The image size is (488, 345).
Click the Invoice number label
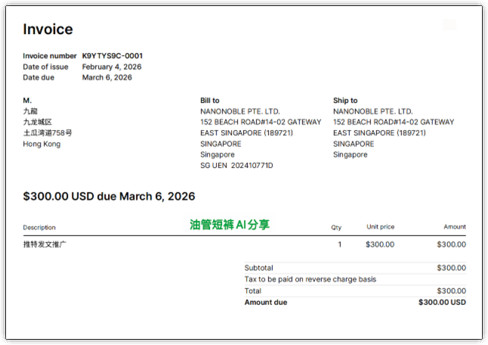[x=50, y=56]
